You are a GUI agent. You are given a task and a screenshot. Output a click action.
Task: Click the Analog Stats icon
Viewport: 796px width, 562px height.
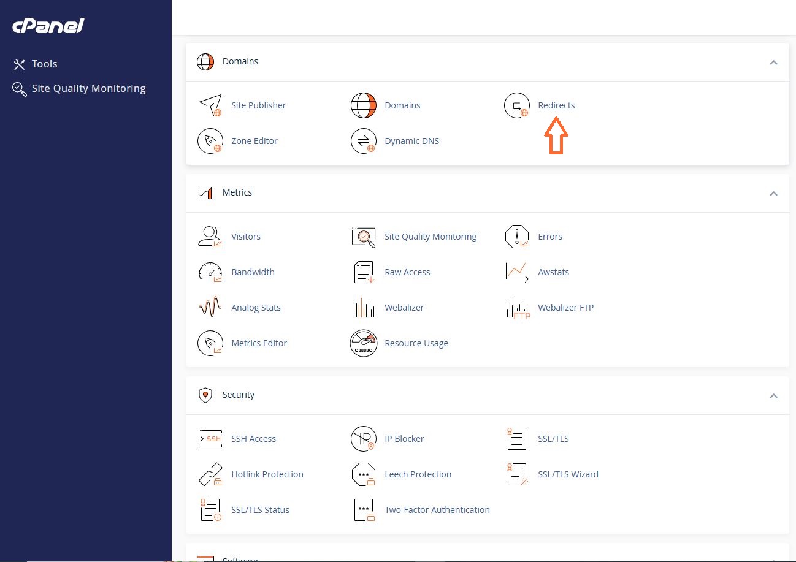(x=210, y=308)
